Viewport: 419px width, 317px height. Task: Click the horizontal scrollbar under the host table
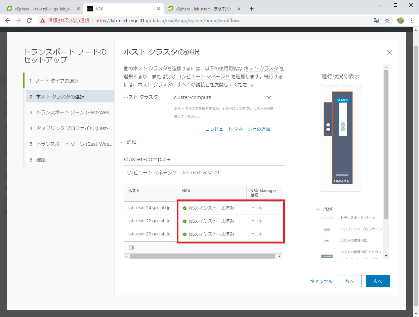tap(202, 256)
